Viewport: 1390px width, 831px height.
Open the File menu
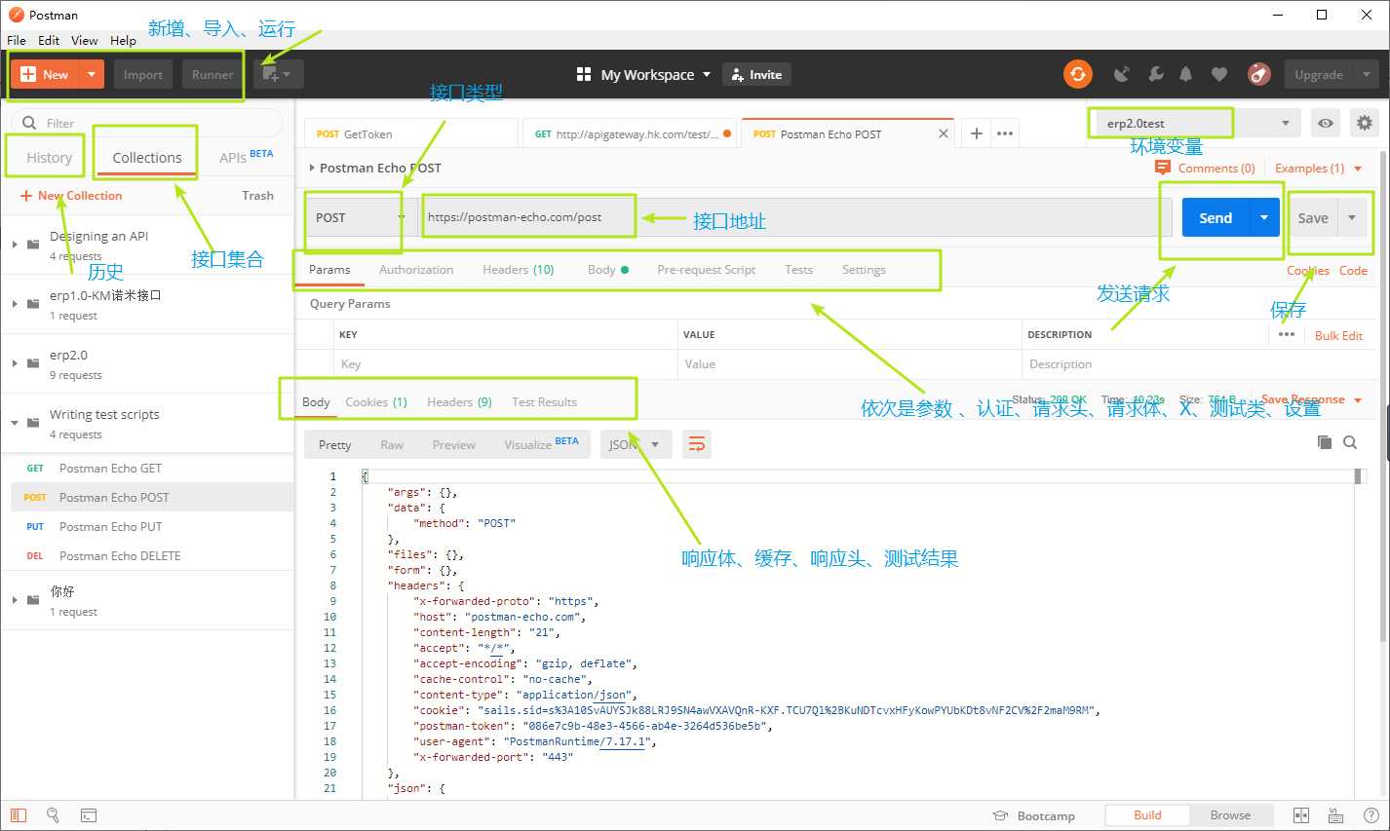tap(17, 40)
